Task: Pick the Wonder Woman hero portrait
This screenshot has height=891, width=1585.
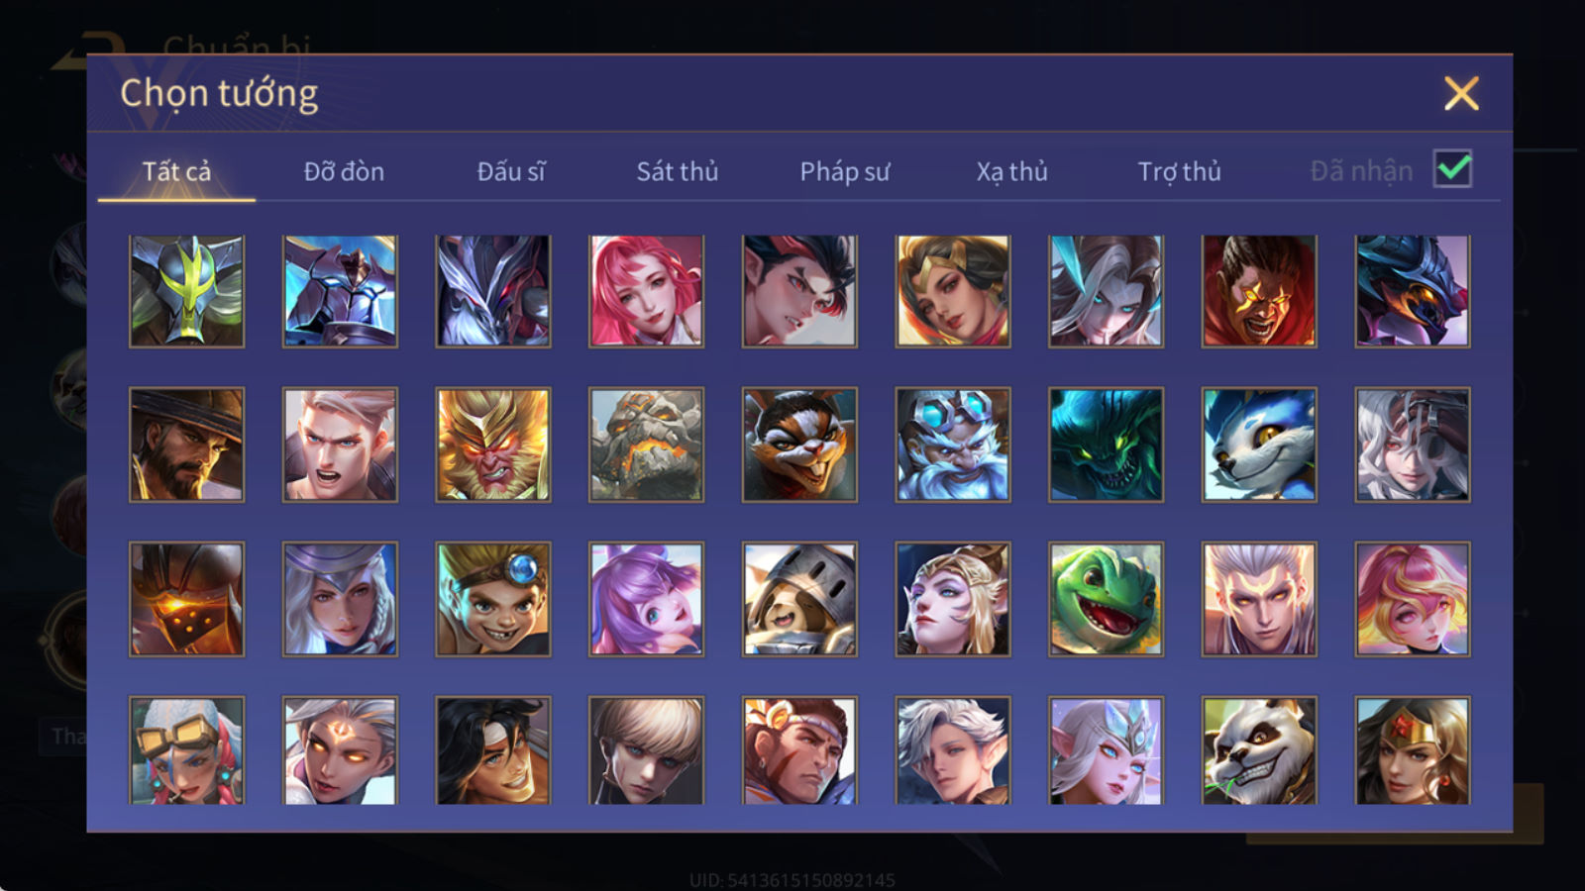Action: (1412, 750)
